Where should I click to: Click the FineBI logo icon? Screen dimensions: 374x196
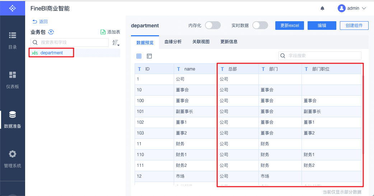(13, 8)
